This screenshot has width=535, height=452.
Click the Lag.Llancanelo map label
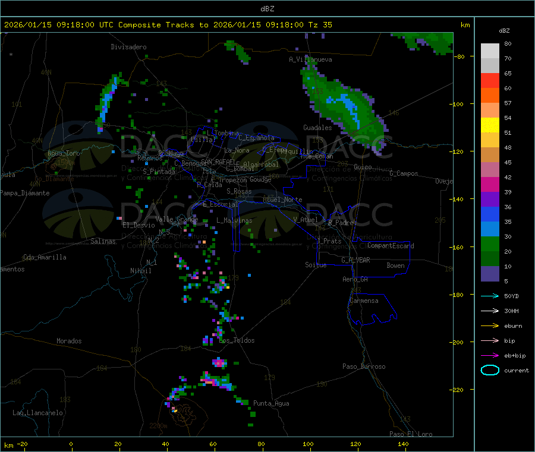coord(37,413)
